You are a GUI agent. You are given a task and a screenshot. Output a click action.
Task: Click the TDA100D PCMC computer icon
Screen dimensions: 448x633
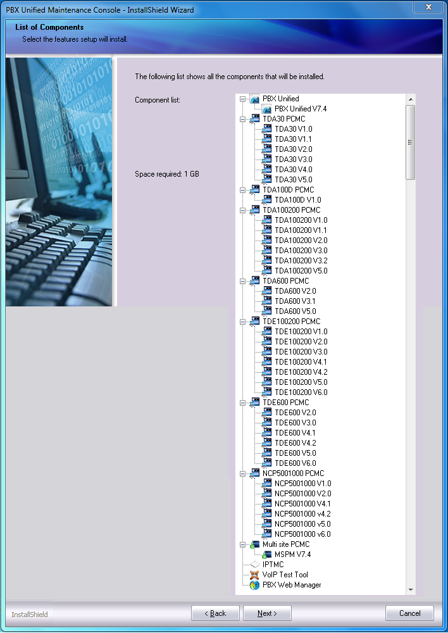(254, 189)
